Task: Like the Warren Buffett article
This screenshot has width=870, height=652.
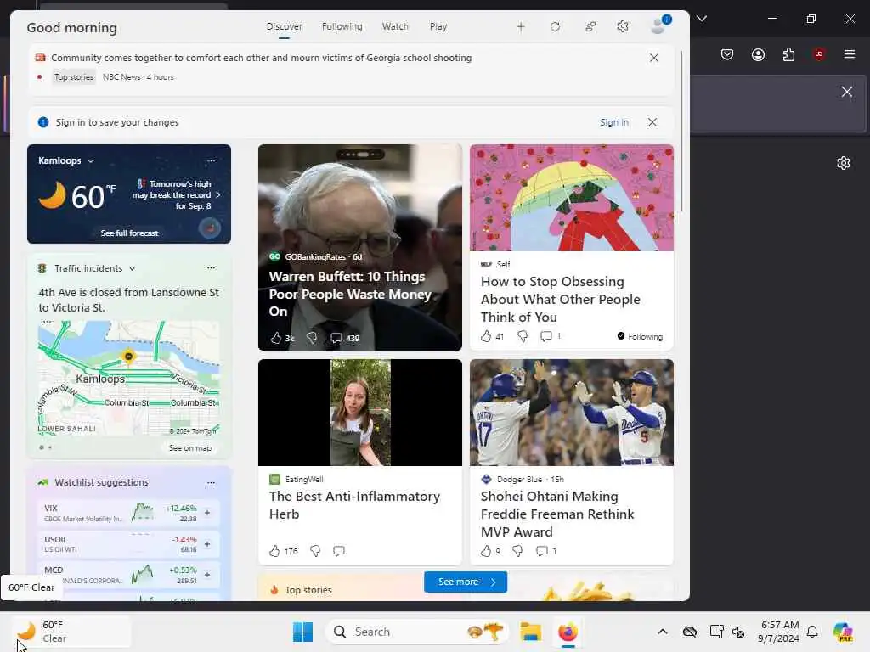Action: point(276,338)
